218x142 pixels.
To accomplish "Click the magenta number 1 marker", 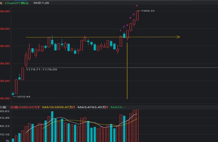I will point(120,30).
